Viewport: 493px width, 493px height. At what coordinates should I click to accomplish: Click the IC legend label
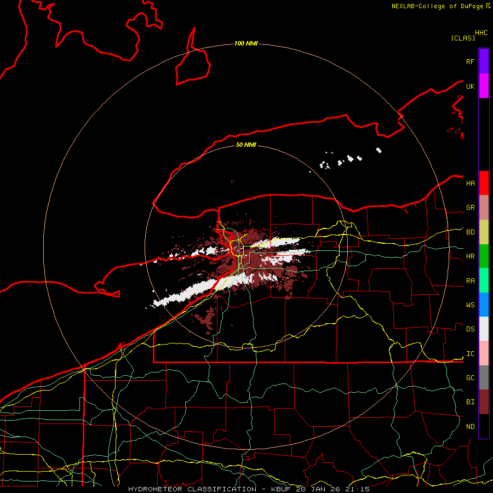(x=470, y=354)
